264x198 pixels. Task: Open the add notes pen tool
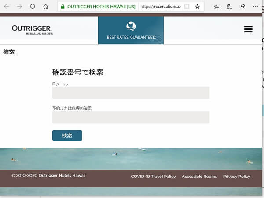point(229,7)
